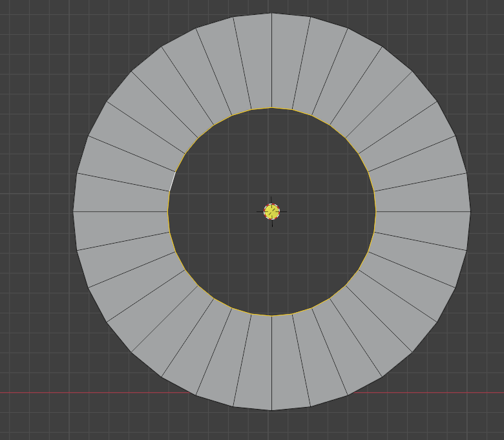Image resolution: width=504 pixels, height=440 pixels.
Task: Click the red X-axis line left of the ring
Action: [96, 392]
